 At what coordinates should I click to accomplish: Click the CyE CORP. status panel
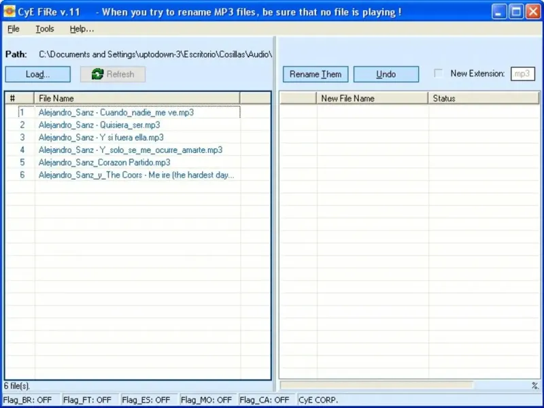[419, 400]
